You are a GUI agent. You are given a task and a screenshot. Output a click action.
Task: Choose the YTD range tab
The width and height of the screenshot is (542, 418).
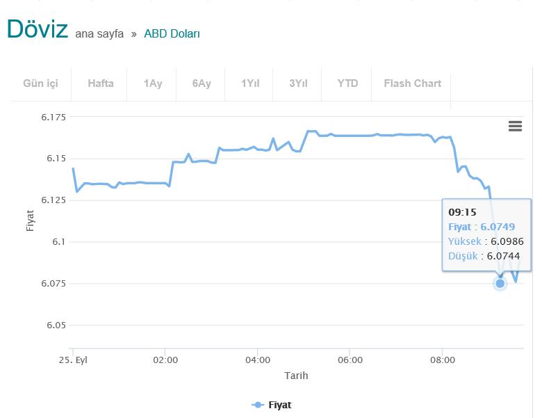click(347, 83)
